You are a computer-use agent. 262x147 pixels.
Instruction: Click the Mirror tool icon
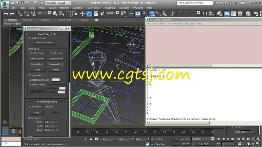[x=205, y=14]
